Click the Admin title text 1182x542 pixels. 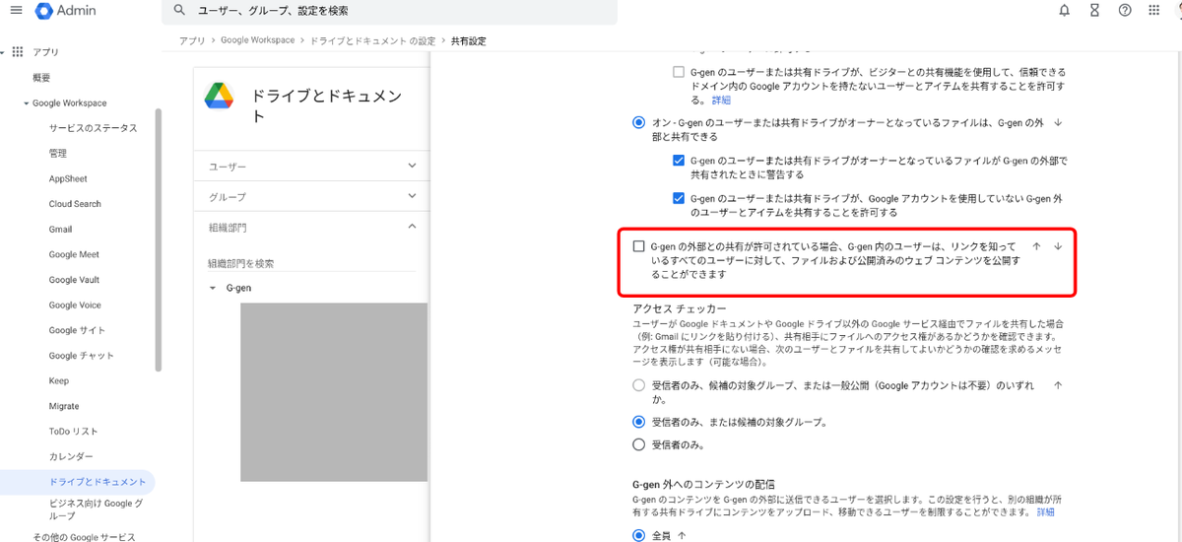click(79, 11)
